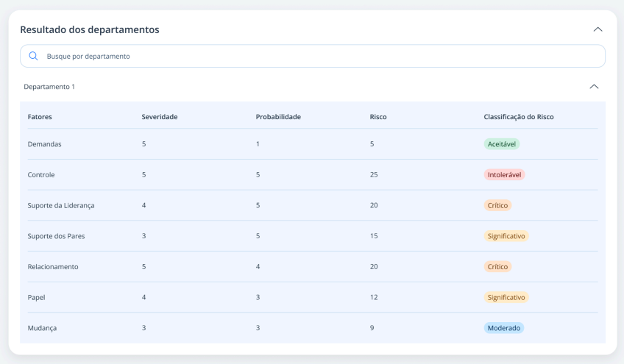Click the Severidade column header

click(x=160, y=117)
